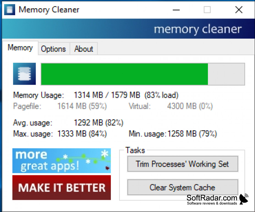Open the About tab
Viewport: 255px width, 212px height.
tap(84, 49)
